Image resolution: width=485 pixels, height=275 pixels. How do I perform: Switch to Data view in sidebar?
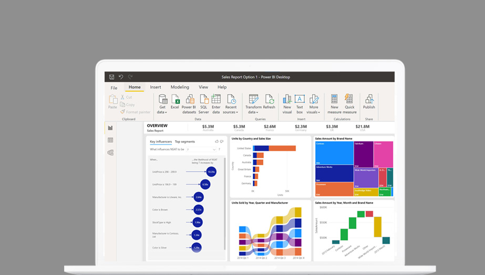coord(110,140)
